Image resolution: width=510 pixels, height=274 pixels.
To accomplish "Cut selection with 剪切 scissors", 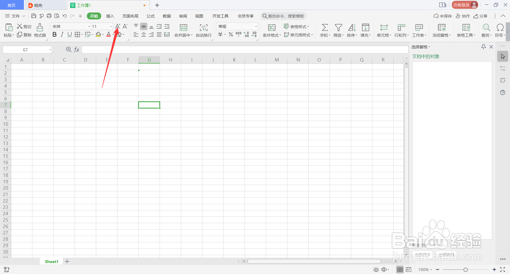I will (24, 26).
